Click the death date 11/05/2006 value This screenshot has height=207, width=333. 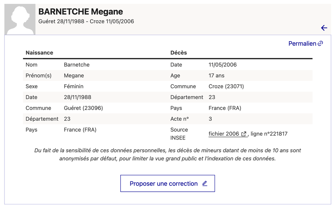tap(222, 65)
